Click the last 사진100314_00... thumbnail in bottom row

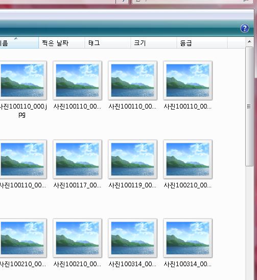point(188,238)
